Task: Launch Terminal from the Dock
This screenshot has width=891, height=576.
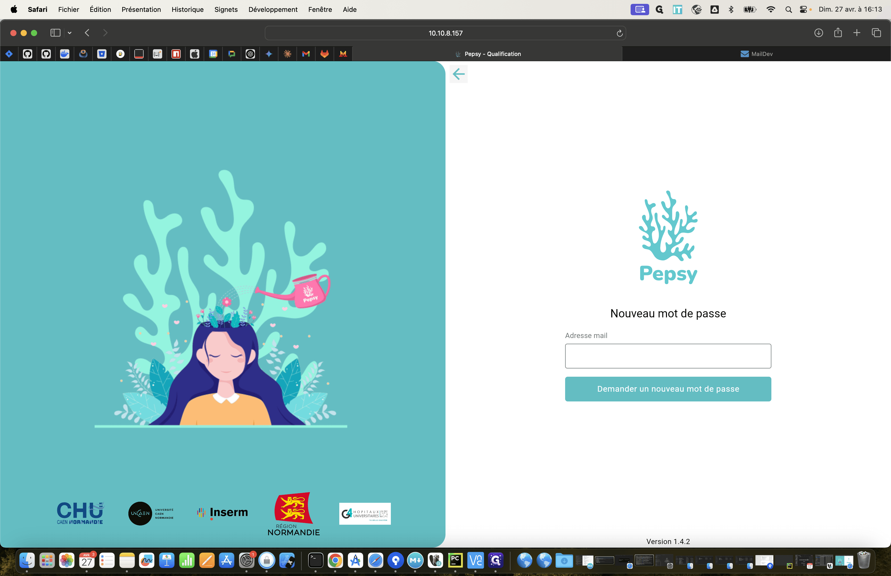Action: tap(316, 560)
